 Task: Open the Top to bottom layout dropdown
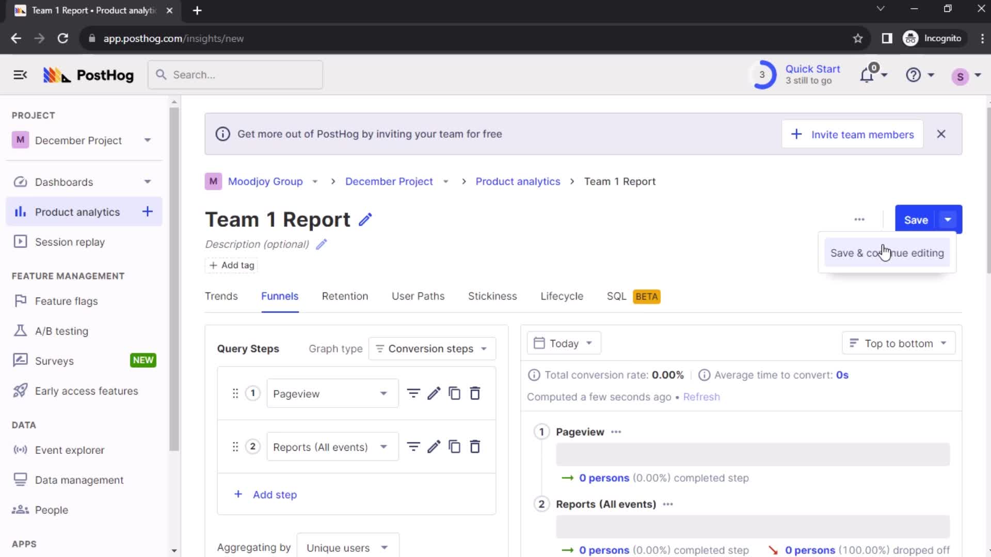pyautogui.click(x=899, y=343)
